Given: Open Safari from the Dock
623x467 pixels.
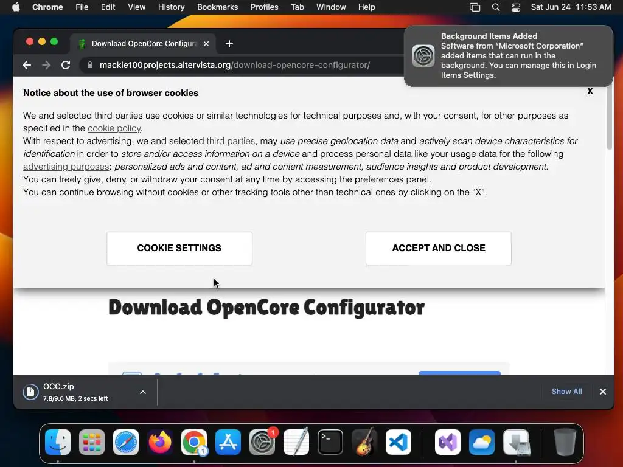Looking at the screenshot, I should tap(126, 442).
